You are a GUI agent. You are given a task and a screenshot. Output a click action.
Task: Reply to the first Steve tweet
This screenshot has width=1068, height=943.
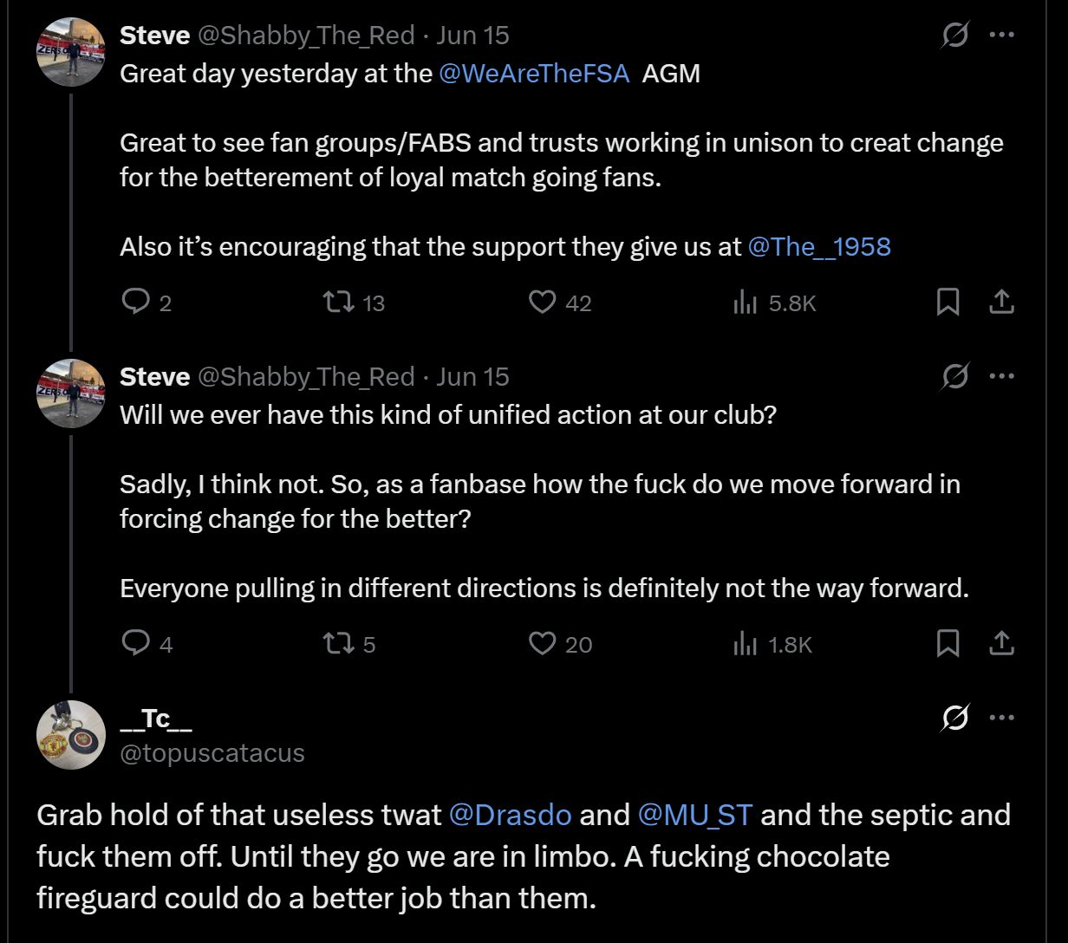click(135, 302)
